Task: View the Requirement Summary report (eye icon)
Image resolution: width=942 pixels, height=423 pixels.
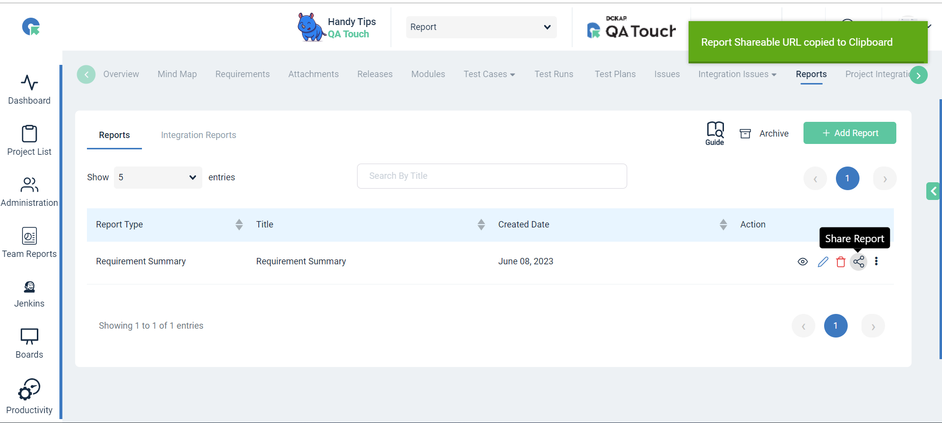Action: click(x=803, y=262)
